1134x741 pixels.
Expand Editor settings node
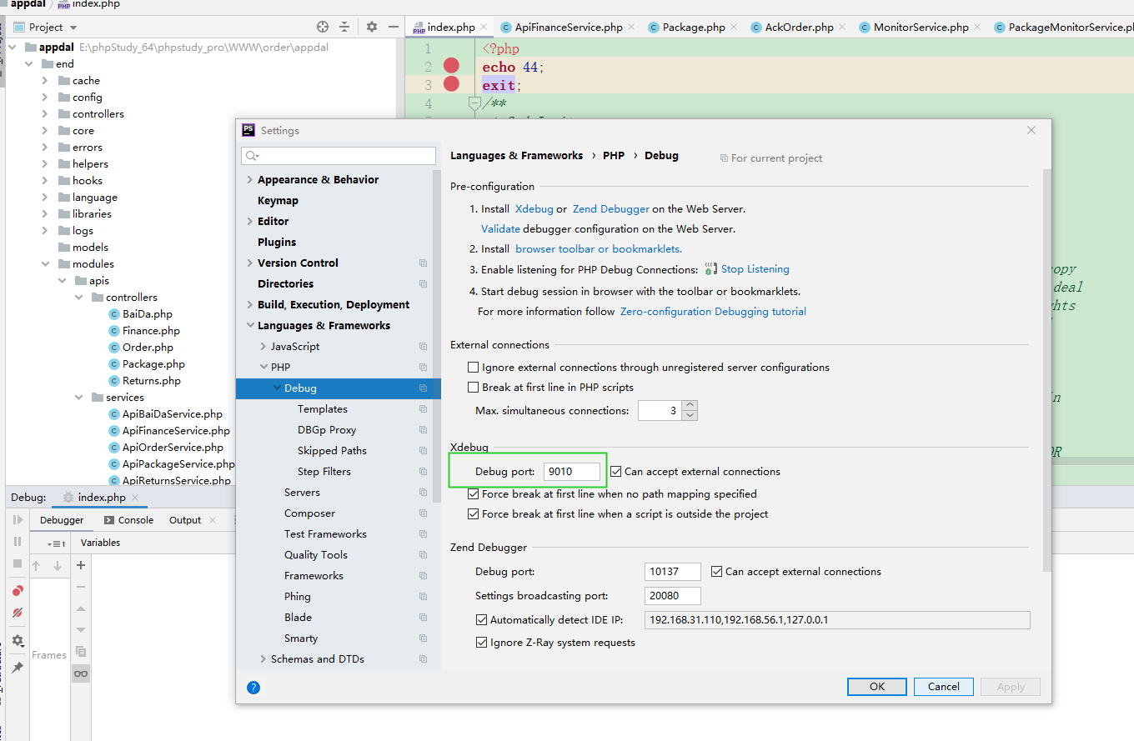[x=250, y=222]
